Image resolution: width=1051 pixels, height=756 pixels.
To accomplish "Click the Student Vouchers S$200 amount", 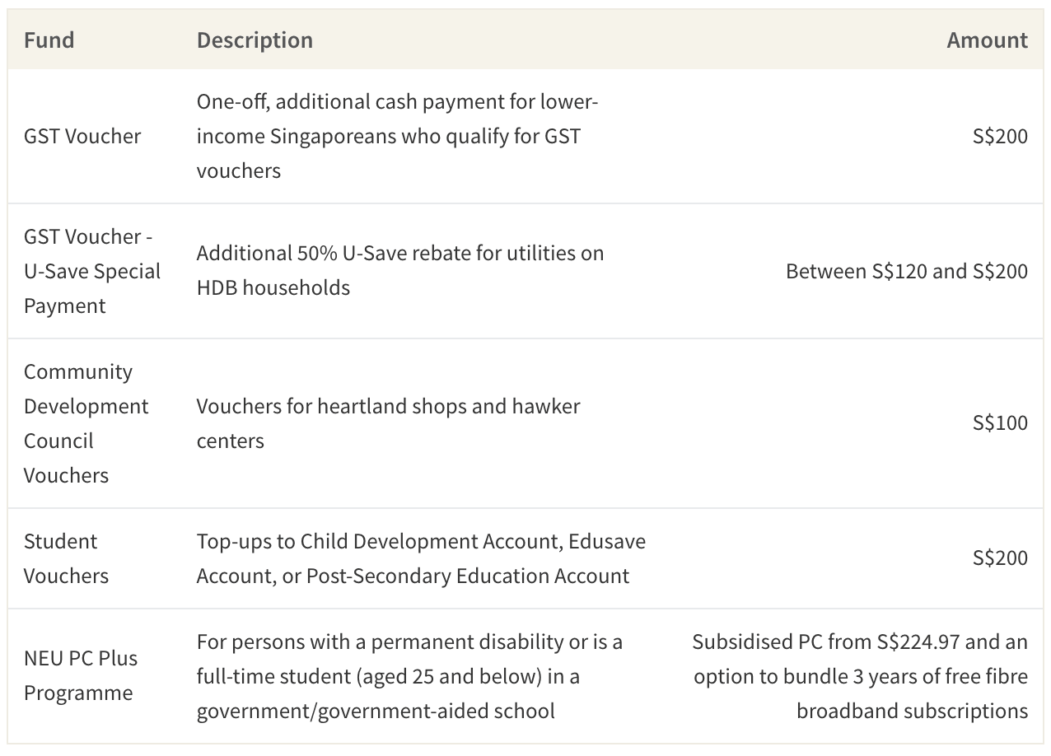I will (1000, 558).
